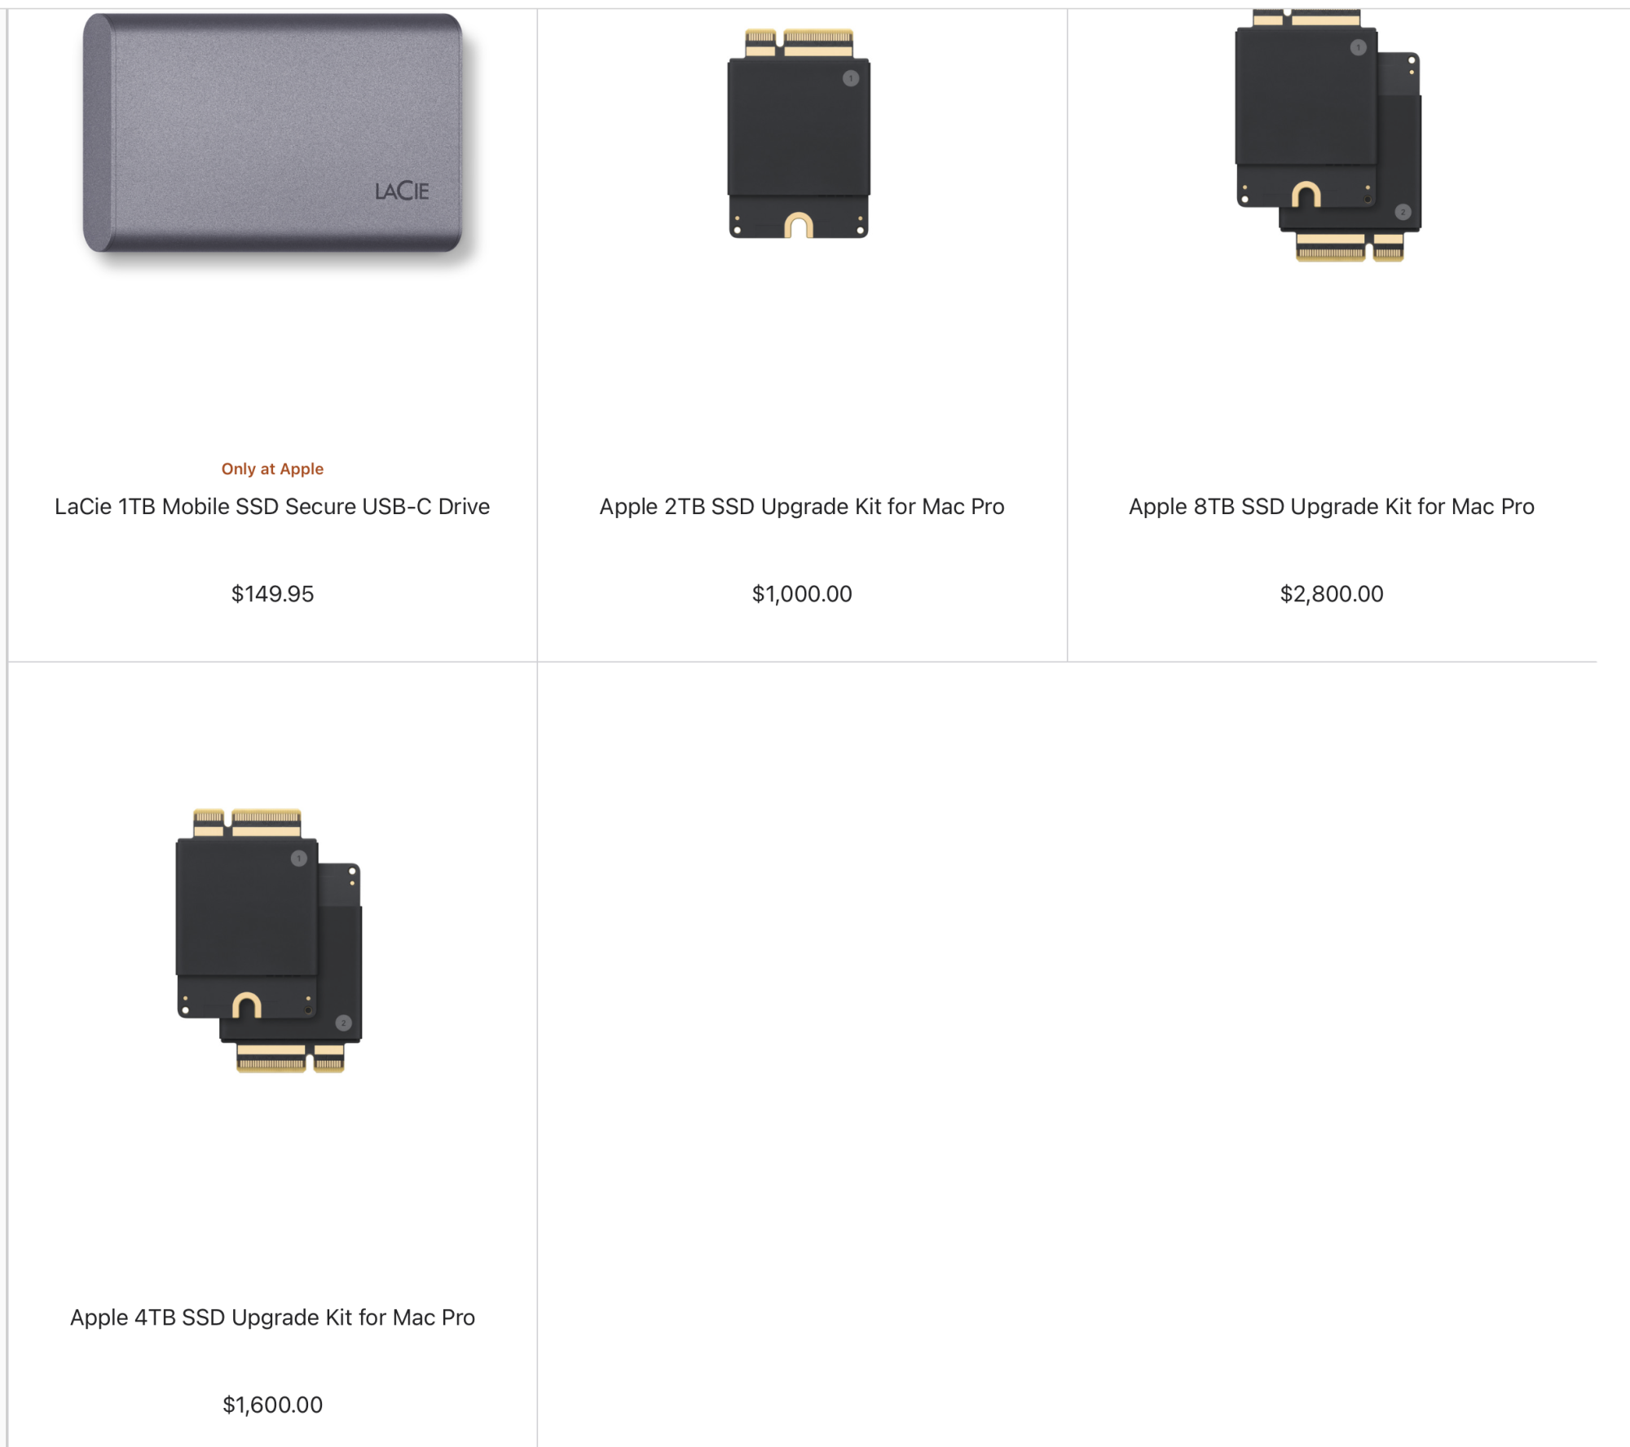Click number 1 badge on 4TB kit
1630x1447 pixels.
pyautogui.click(x=299, y=859)
